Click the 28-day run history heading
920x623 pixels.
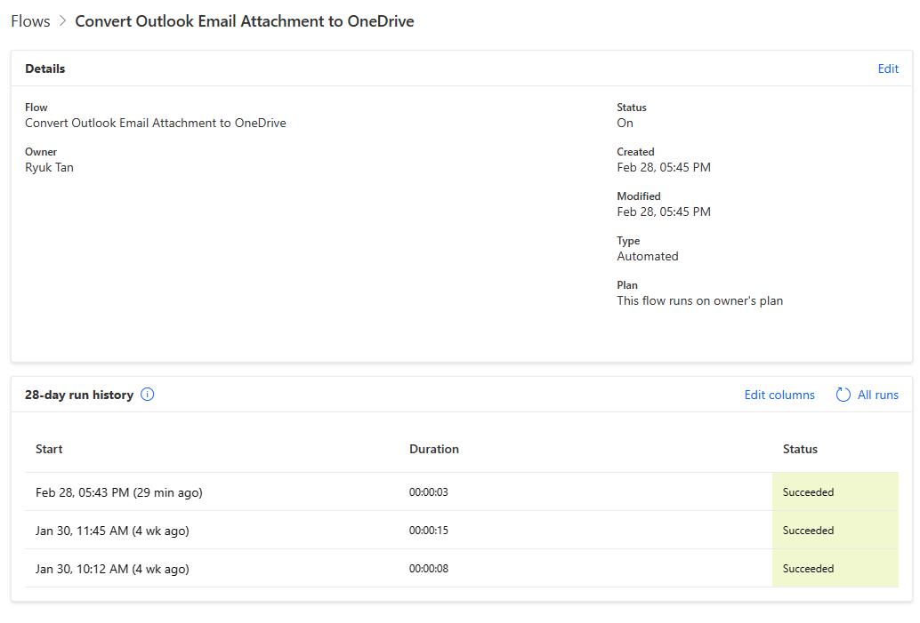click(79, 395)
